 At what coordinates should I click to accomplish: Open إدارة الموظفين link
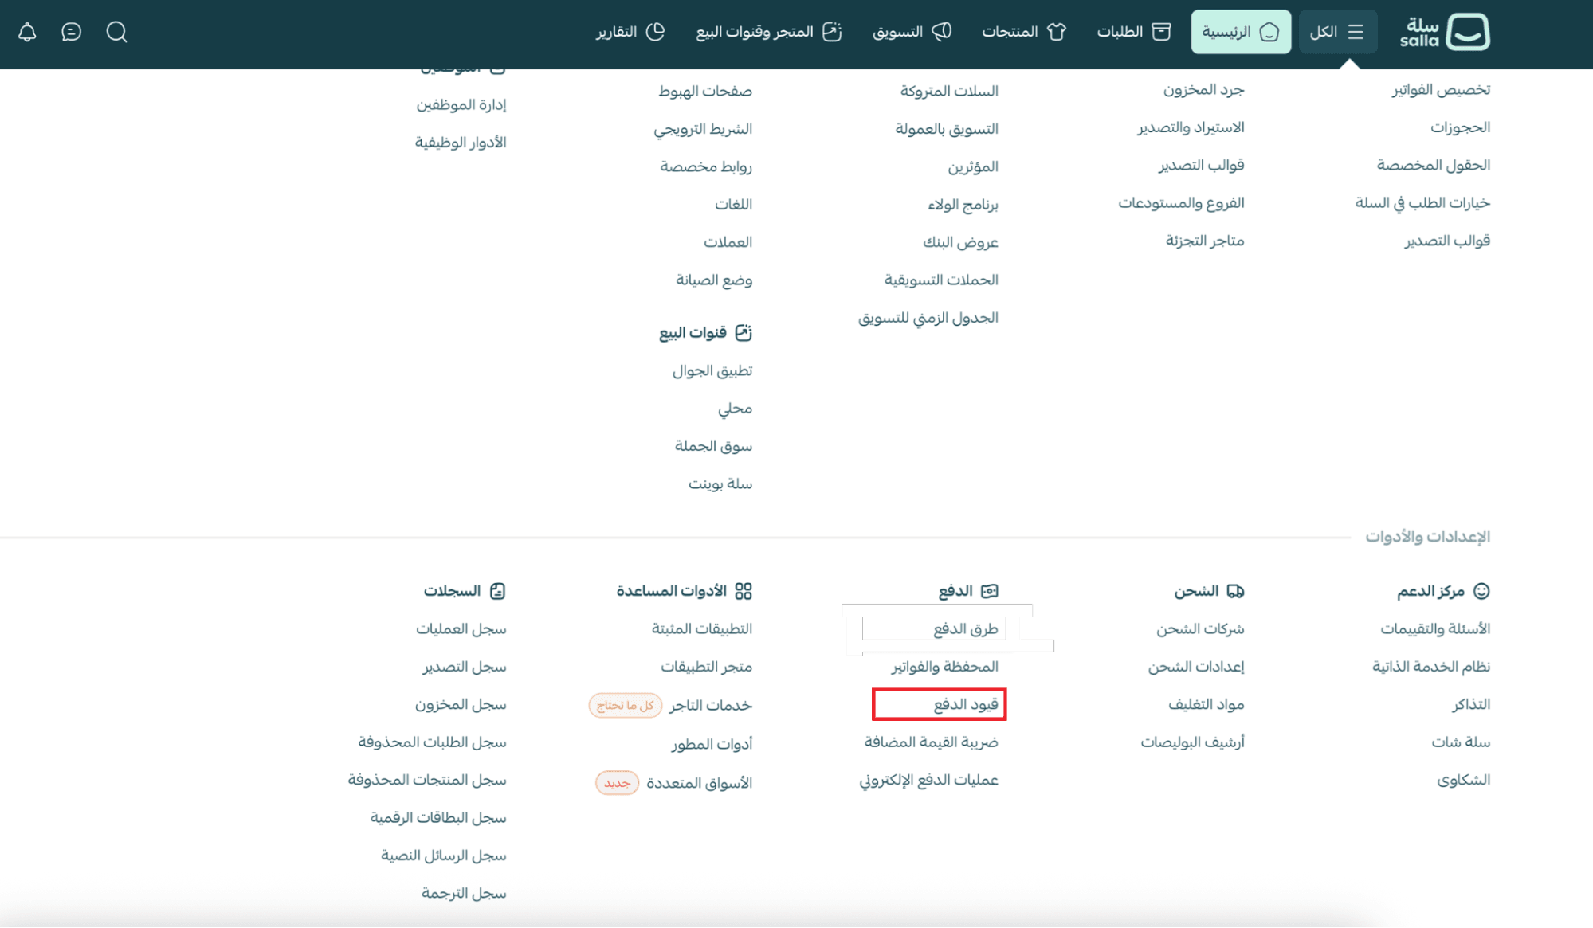tap(461, 104)
